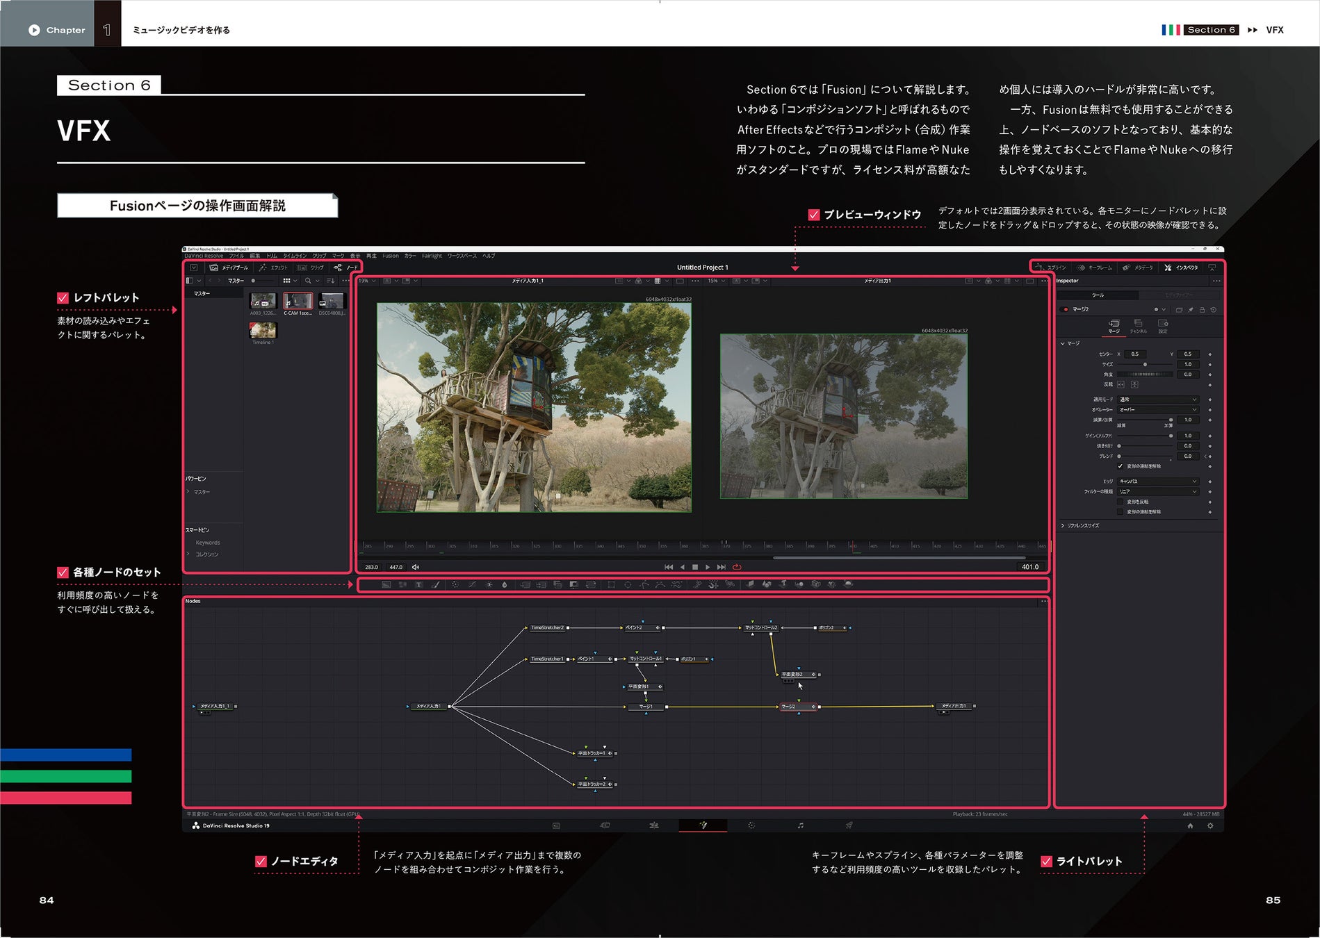The width and height of the screenshot is (1320, 938).
Task: Select the Paint brush tool icon
Action: tap(435, 584)
